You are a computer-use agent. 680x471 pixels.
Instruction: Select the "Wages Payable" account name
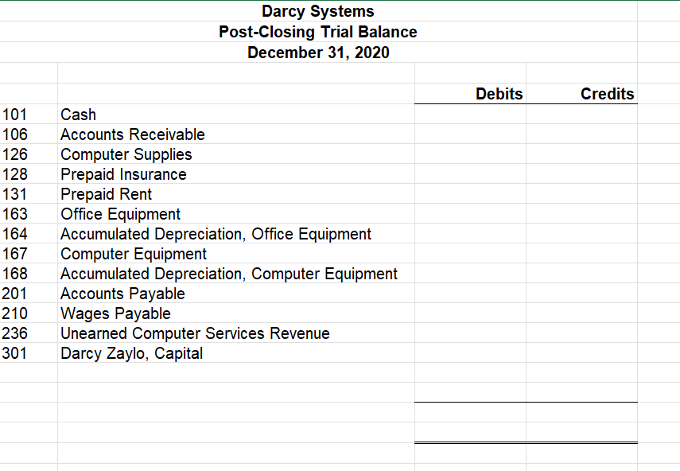coord(115,313)
